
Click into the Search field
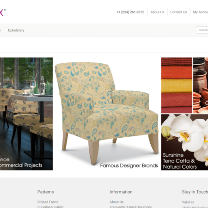click(x=202, y=30)
